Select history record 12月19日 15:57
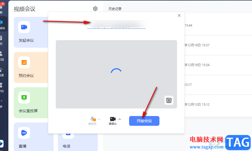Viewport: 252px width, 151px height. (x=218, y=45)
